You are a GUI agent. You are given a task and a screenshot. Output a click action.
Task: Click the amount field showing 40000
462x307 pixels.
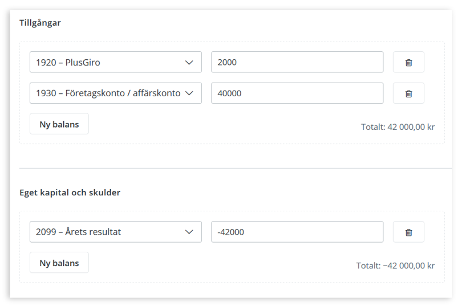pos(297,93)
